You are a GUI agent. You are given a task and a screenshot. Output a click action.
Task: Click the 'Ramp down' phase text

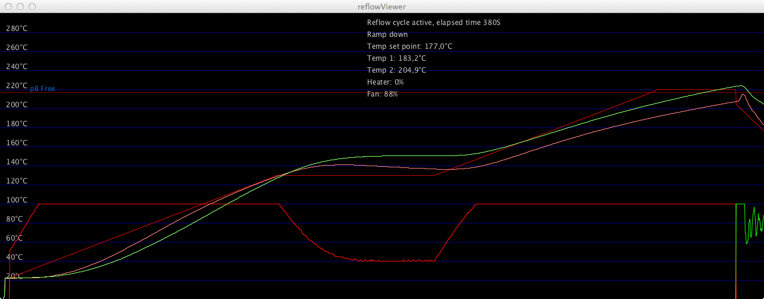coord(387,35)
